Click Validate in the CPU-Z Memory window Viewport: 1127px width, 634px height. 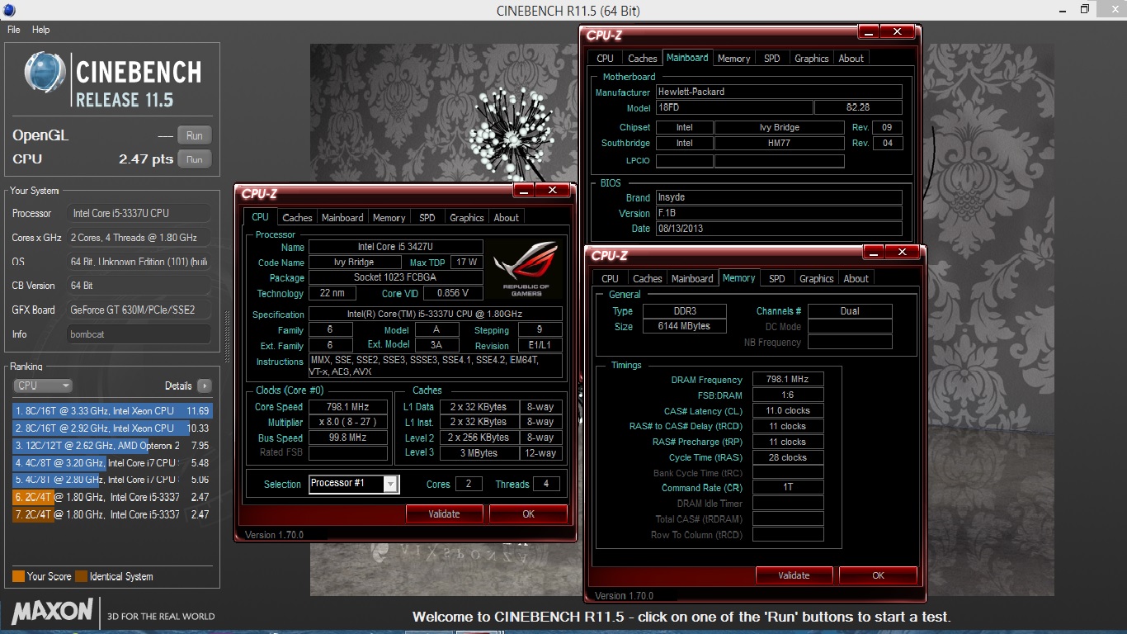pos(794,575)
